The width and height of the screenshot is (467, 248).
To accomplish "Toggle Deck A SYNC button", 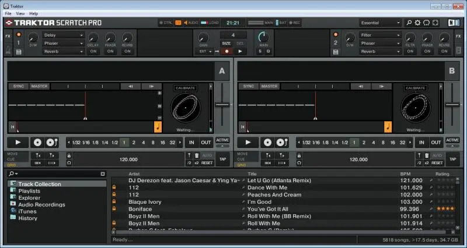I will click(x=18, y=86).
